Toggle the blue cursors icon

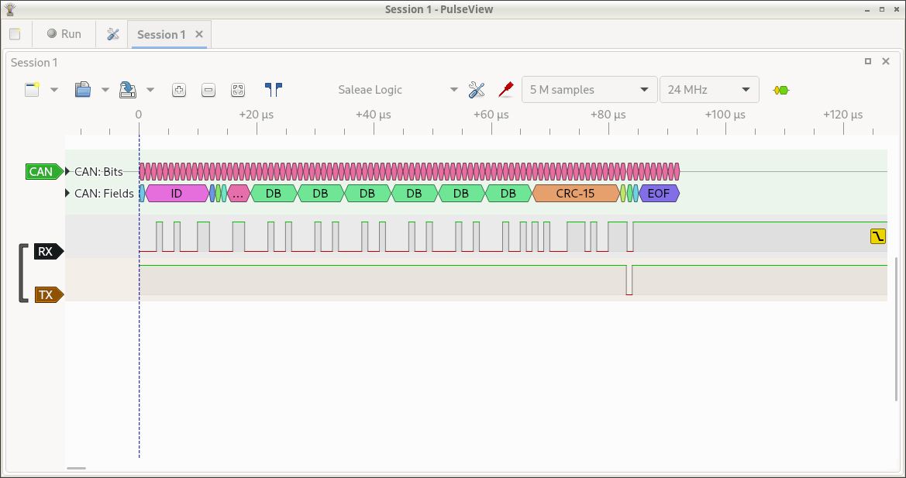tap(273, 90)
